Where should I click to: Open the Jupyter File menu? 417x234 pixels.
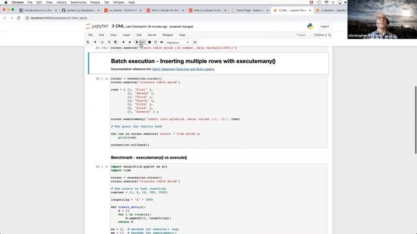point(91,35)
